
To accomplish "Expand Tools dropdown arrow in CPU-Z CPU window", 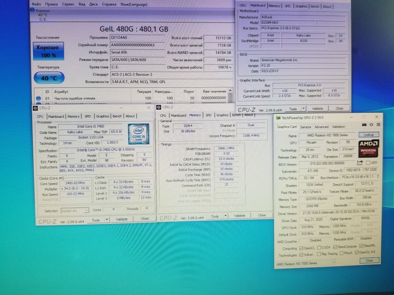I will pos(107,220).
